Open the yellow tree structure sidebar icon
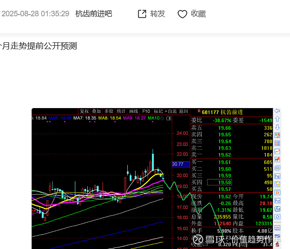This screenshot has height=249, width=290. coord(277,184)
